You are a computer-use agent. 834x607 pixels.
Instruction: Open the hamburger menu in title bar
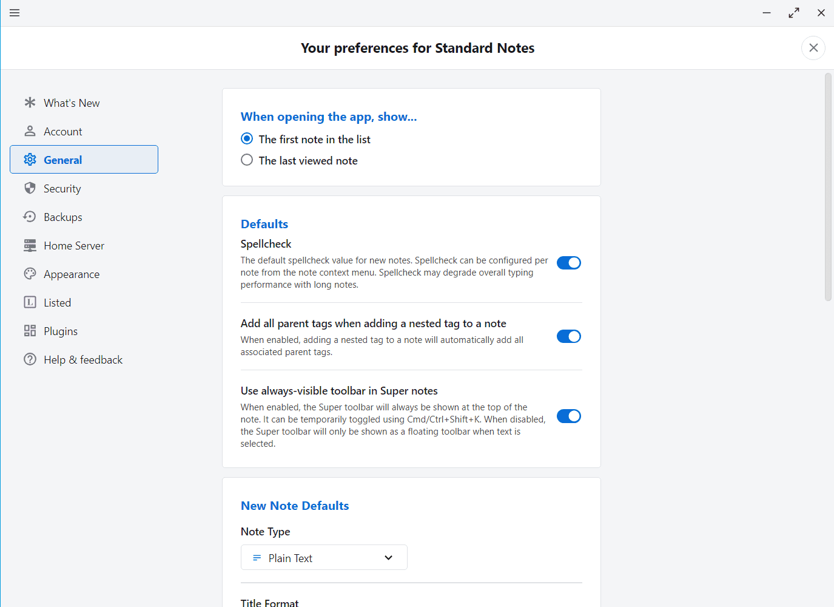point(15,13)
